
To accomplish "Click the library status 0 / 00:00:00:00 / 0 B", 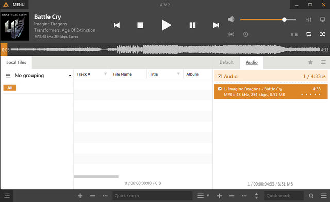I will (x=143, y=183).
